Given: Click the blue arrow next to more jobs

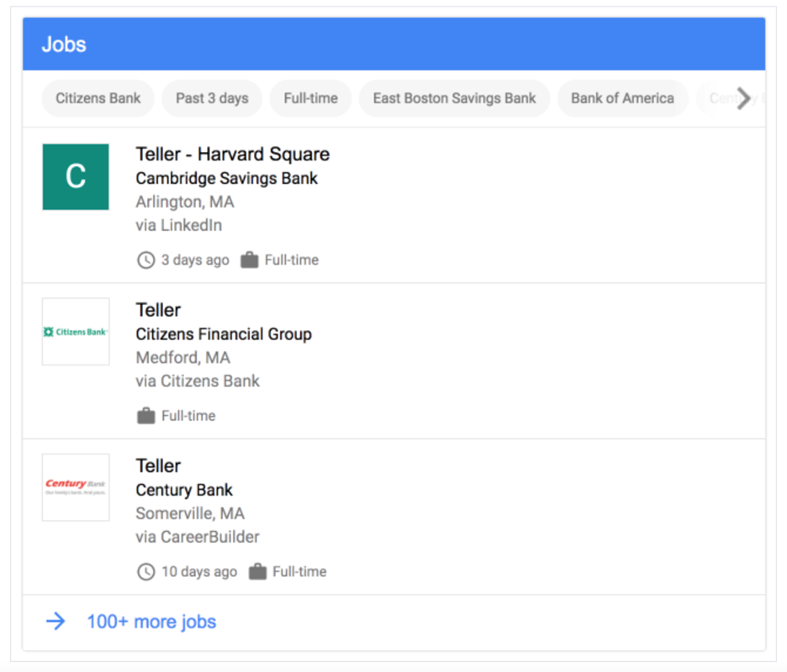Looking at the screenshot, I should pos(55,622).
